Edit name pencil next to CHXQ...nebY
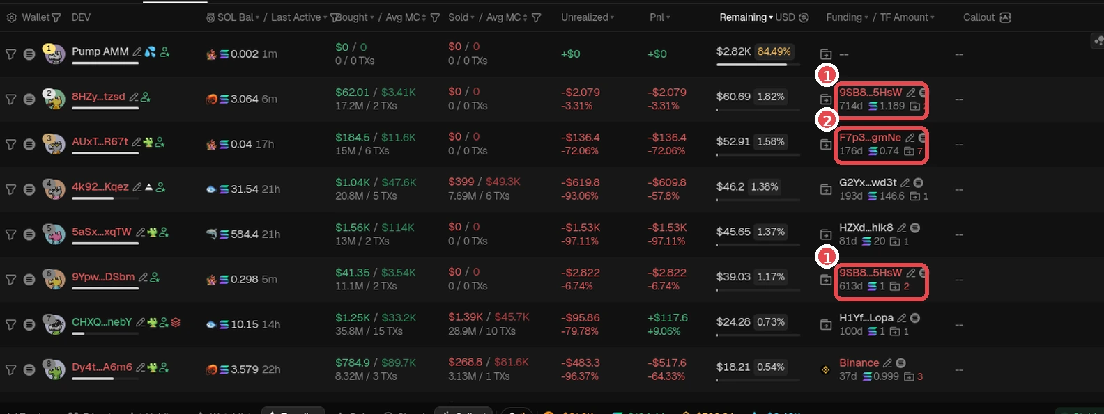Viewport: 1104px width, 414px height. click(x=140, y=322)
